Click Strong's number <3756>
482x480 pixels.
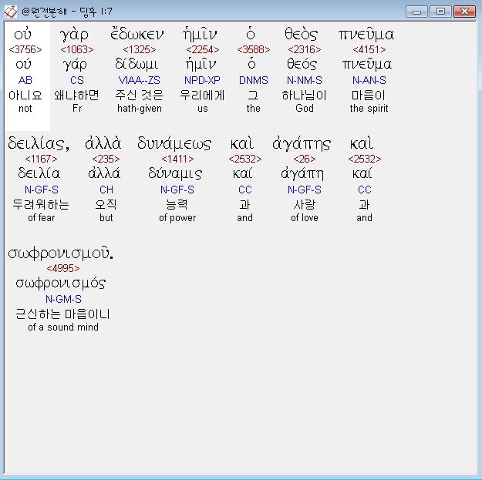[x=25, y=49]
